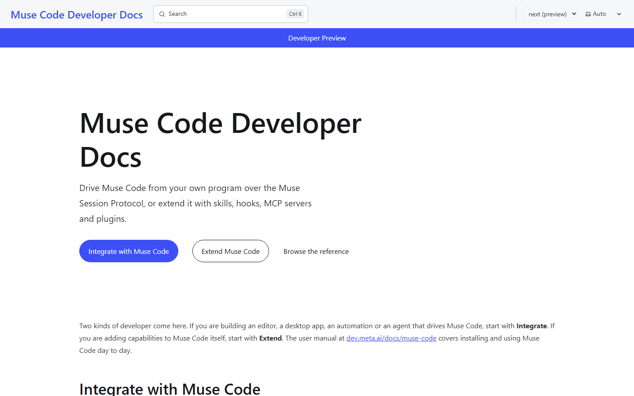This screenshot has height=396, width=634.
Task: Expand the theme chevron arrow
Action: tap(619, 14)
